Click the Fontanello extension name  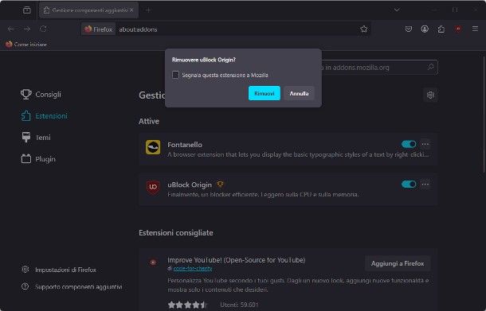coord(185,145)
